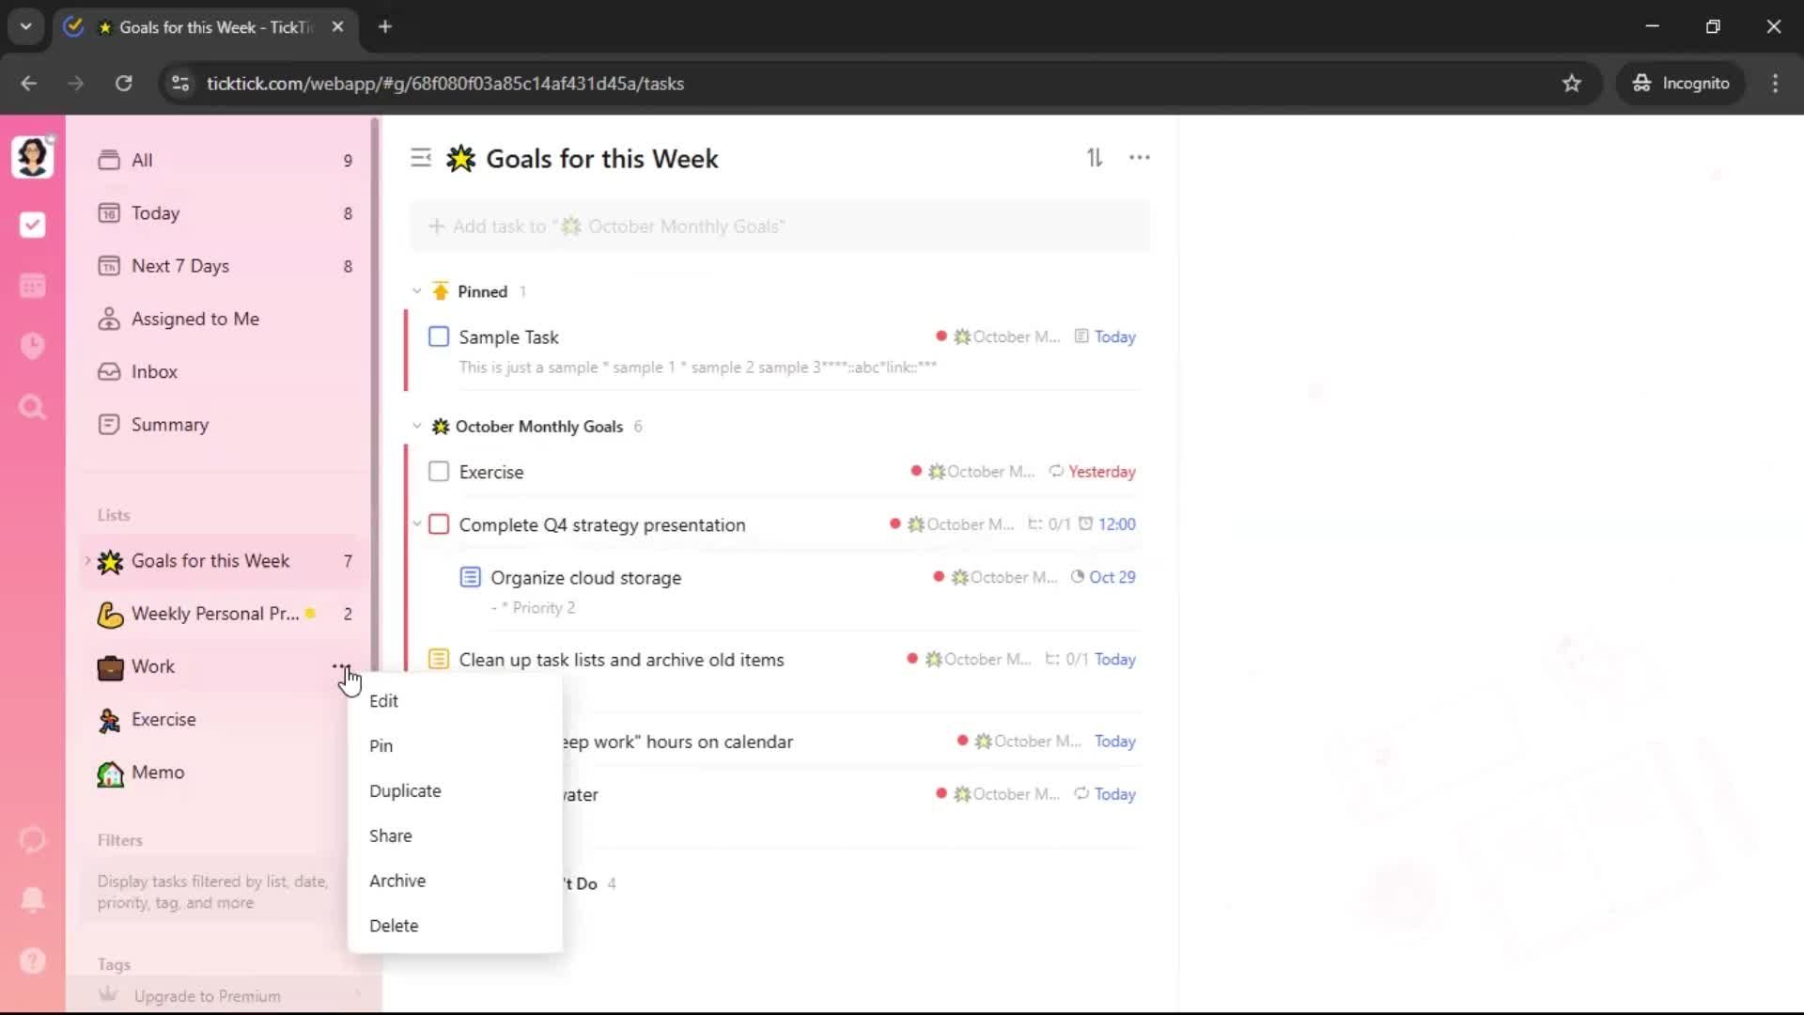Viewport: 1804px width, 1015px height.
Task: Collapse the October Monthly Goals section
Action: 417,427
